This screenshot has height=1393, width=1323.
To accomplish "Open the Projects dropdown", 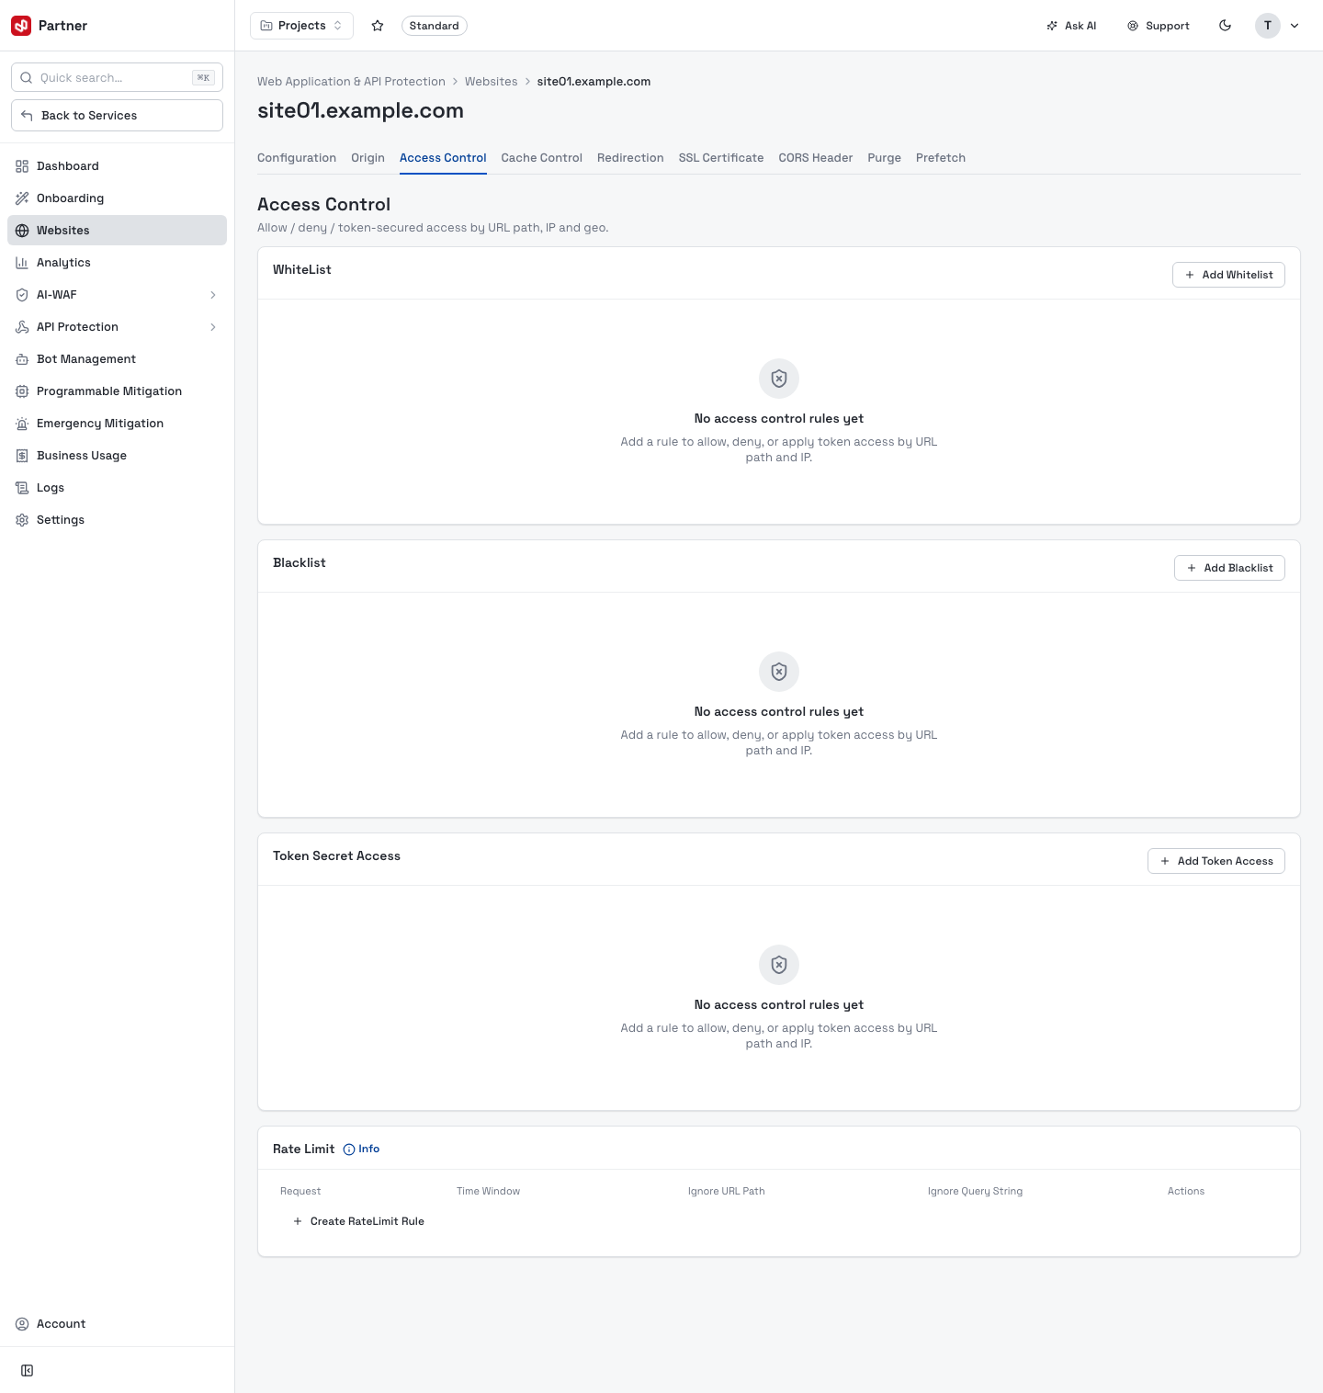I will pyautogui.click(x=301, y=26).
